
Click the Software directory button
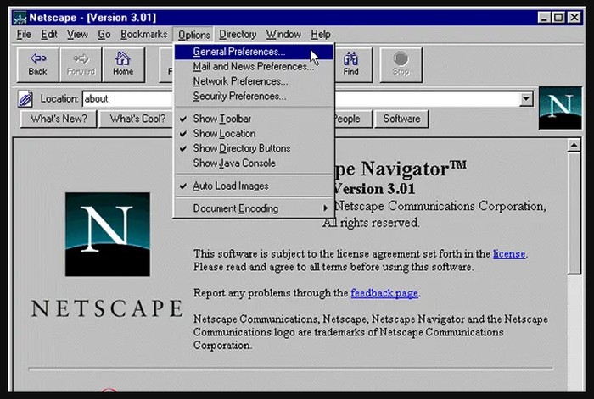click(x=401, y=119)
